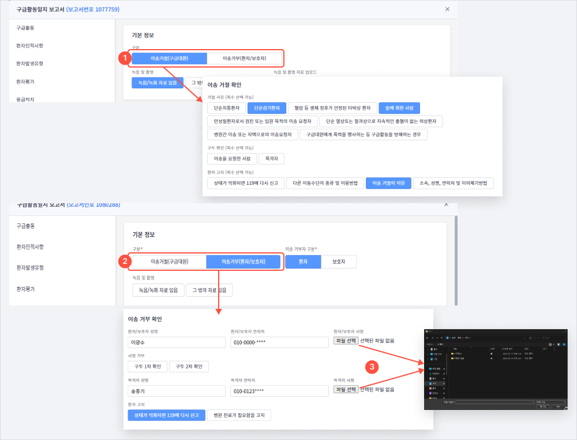Select 병원 진료가 필요함을 고지
Image resolution: width=577 pixels, height=440 pixels.
pos(239,415)
